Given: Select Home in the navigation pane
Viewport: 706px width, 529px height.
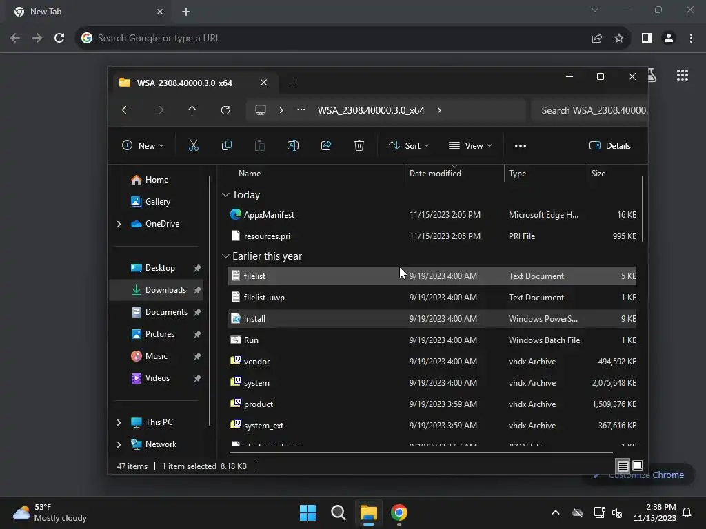Looking at the screenshot, I should (157, 180).
